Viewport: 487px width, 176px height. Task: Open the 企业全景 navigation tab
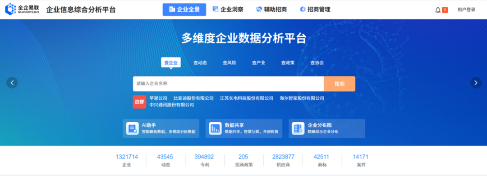point(184,9)
